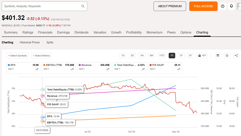Select the 1D time range
241x136 pixels.
pyautogui.click(x=123, y=56)
